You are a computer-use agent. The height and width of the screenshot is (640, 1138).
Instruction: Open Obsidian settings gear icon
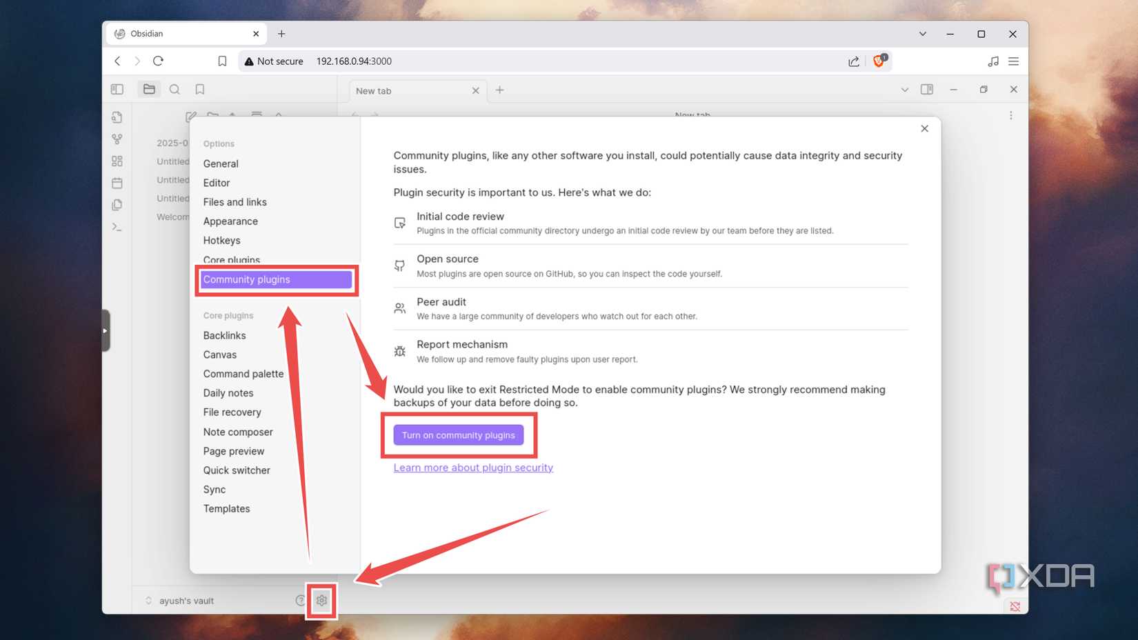(321, 601)
